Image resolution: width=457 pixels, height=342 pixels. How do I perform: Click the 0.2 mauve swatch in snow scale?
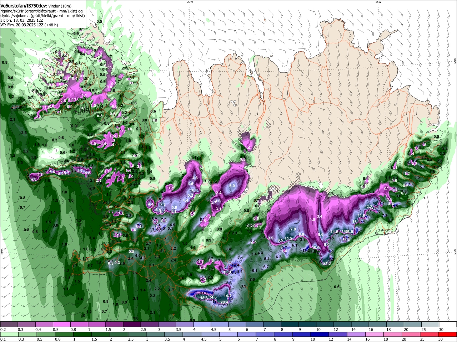(9, 325)
